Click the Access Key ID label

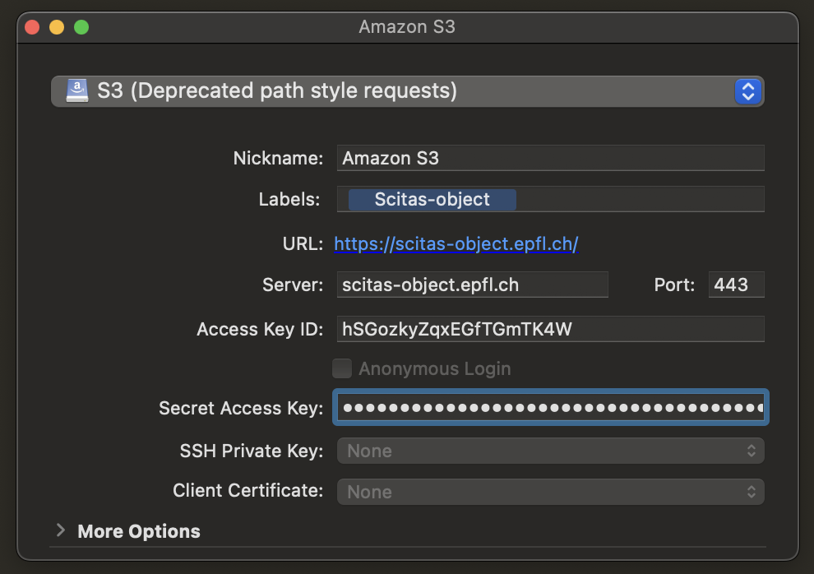pyautogui.click(x=260, y=330)
